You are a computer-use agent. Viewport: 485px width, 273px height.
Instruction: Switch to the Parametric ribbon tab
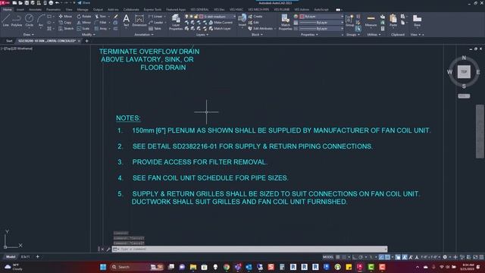point(53,10)
